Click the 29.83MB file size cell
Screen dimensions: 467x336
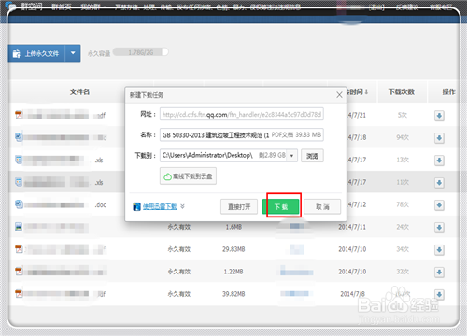[233, 249]
